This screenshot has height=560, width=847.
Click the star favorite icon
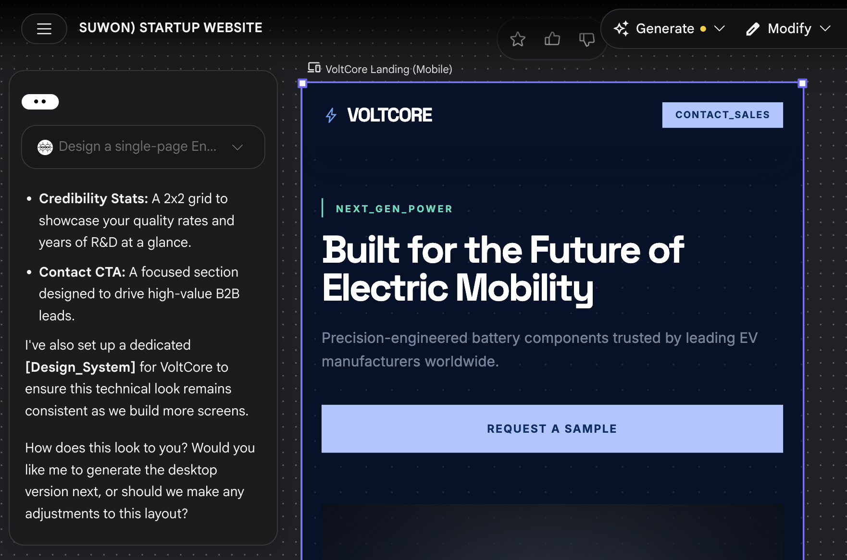pos(518,39)
